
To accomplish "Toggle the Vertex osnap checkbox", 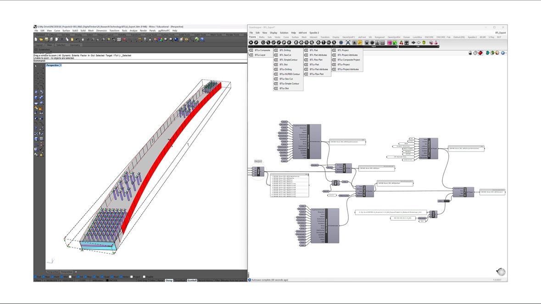I will click(x=121, y=277).
